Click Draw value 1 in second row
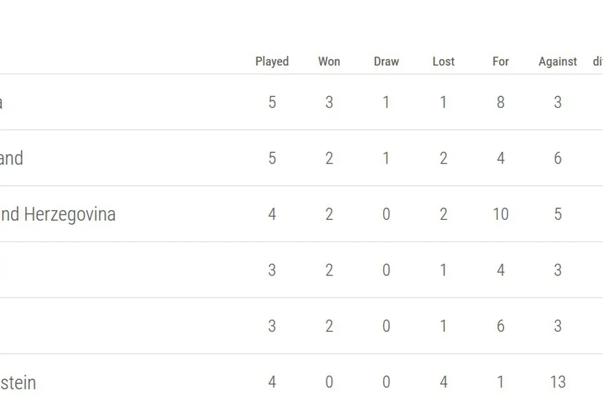 coord(386,158)
